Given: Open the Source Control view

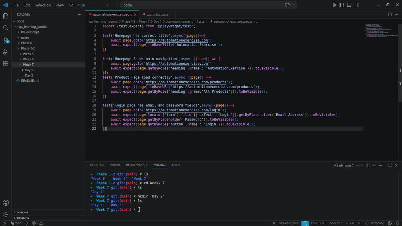Looking at the screenshot, I should [6, 40].
